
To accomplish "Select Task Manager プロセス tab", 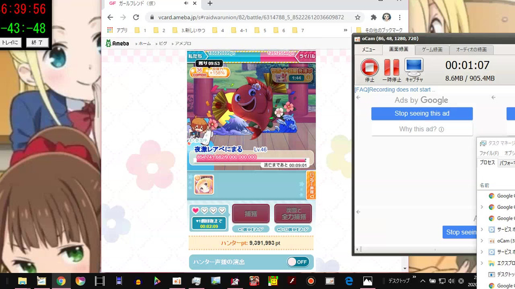I will click(x=487, y=163).
